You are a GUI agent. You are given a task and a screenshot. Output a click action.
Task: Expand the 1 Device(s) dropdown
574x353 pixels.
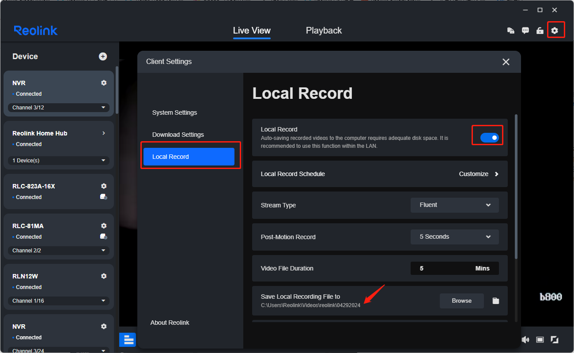[59, 161]
